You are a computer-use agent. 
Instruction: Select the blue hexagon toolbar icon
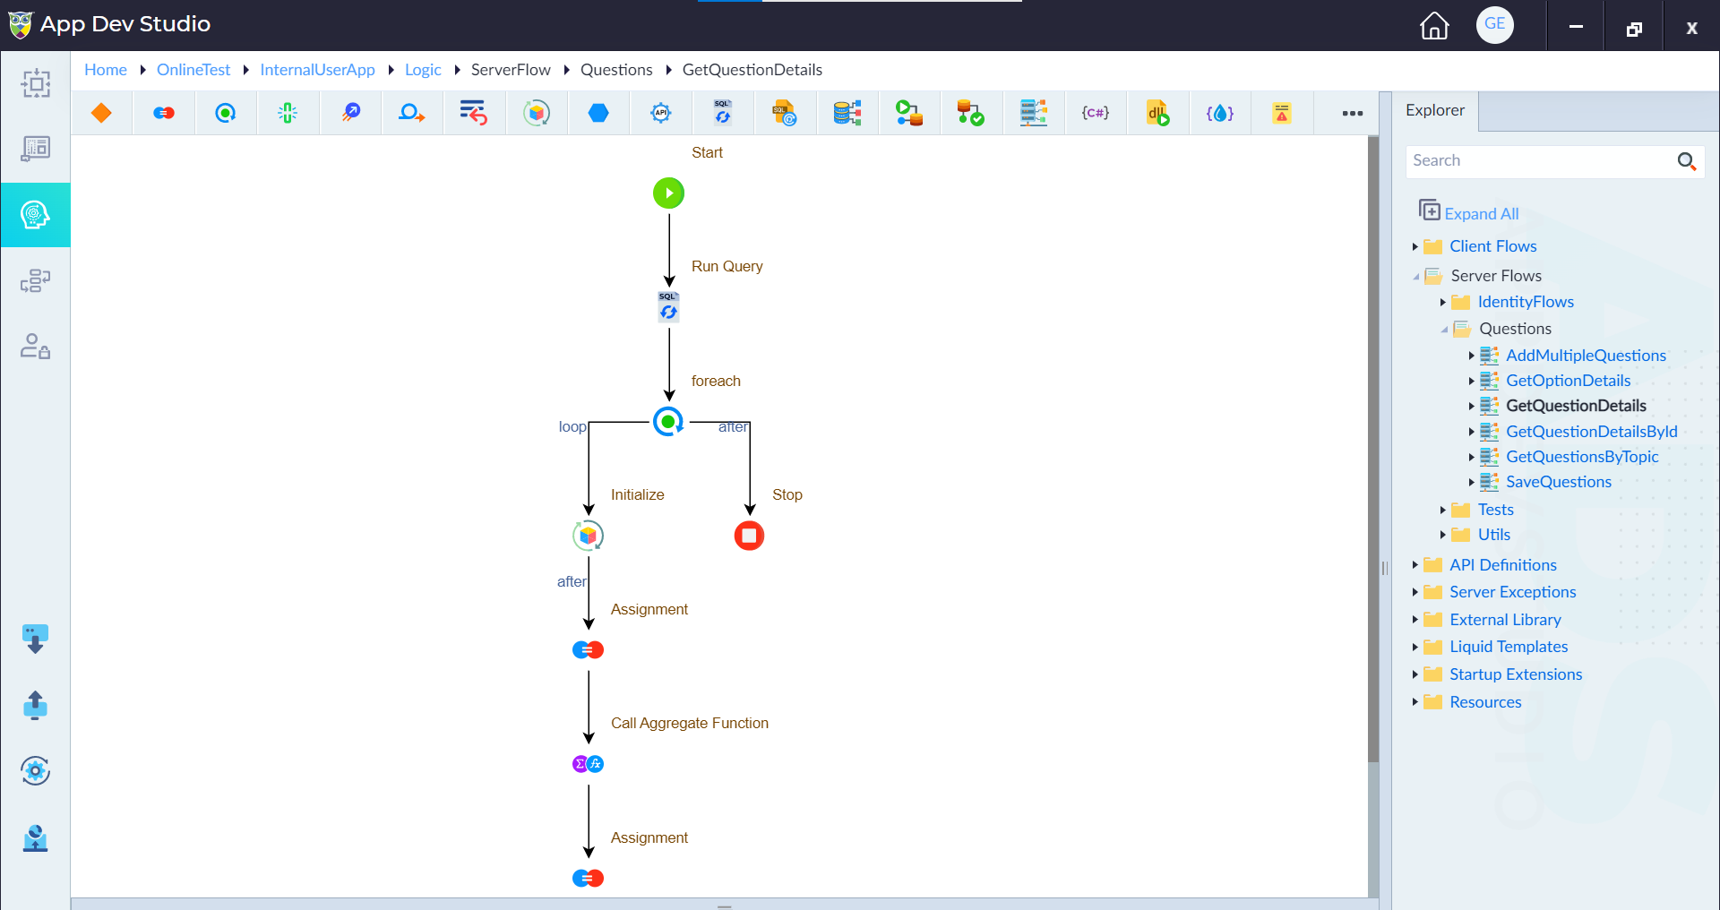coord(598,113)
